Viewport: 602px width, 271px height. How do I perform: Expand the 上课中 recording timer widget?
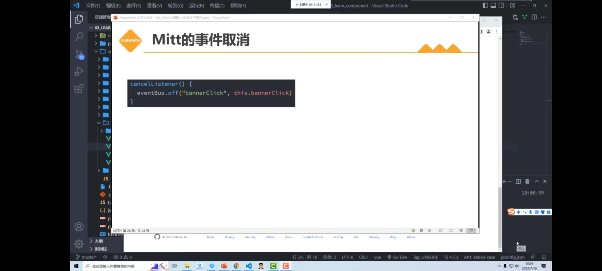click(327, 5)
